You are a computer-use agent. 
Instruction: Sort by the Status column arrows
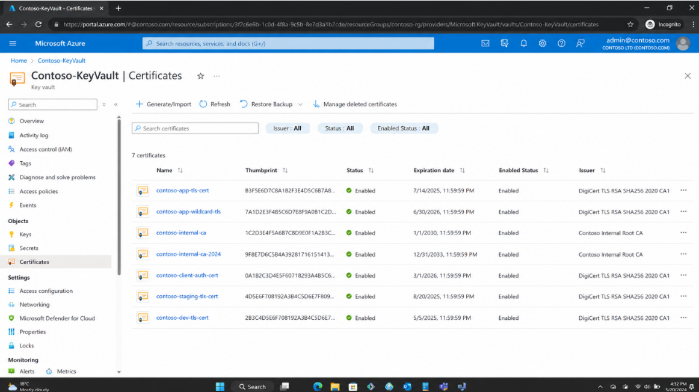coord(371,171)
